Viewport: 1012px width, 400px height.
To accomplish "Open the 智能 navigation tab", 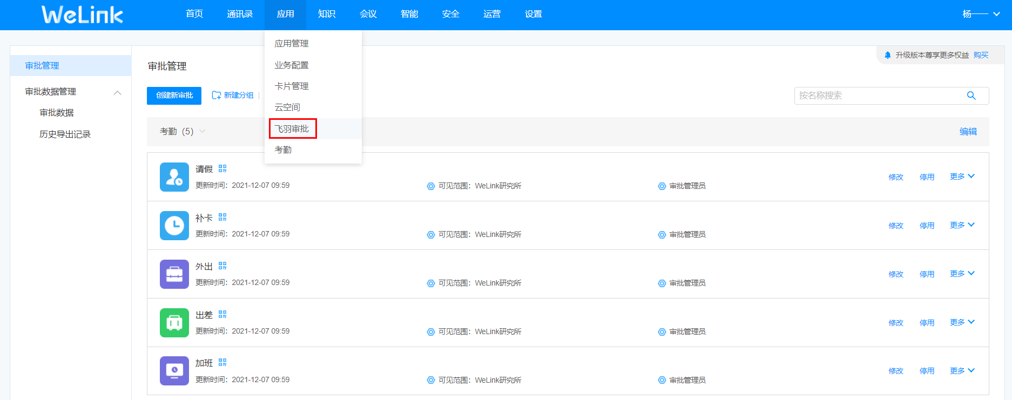I will [409, 14].
